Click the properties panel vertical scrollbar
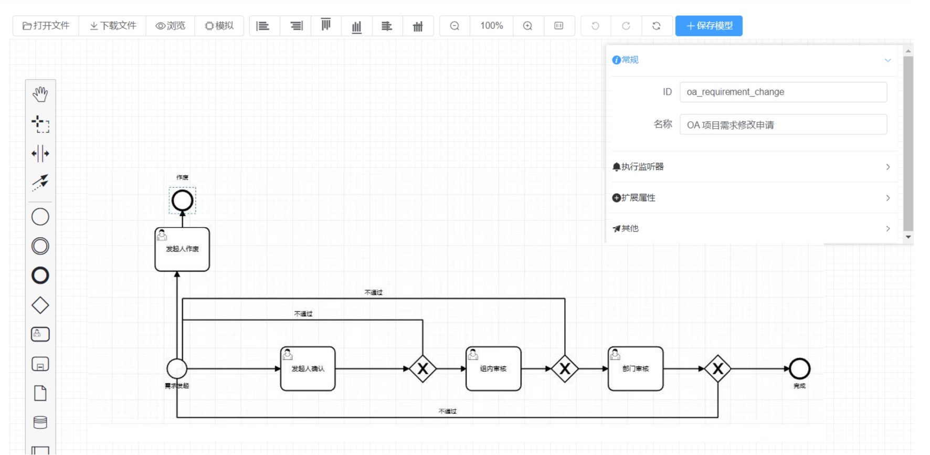 [908, 143]
